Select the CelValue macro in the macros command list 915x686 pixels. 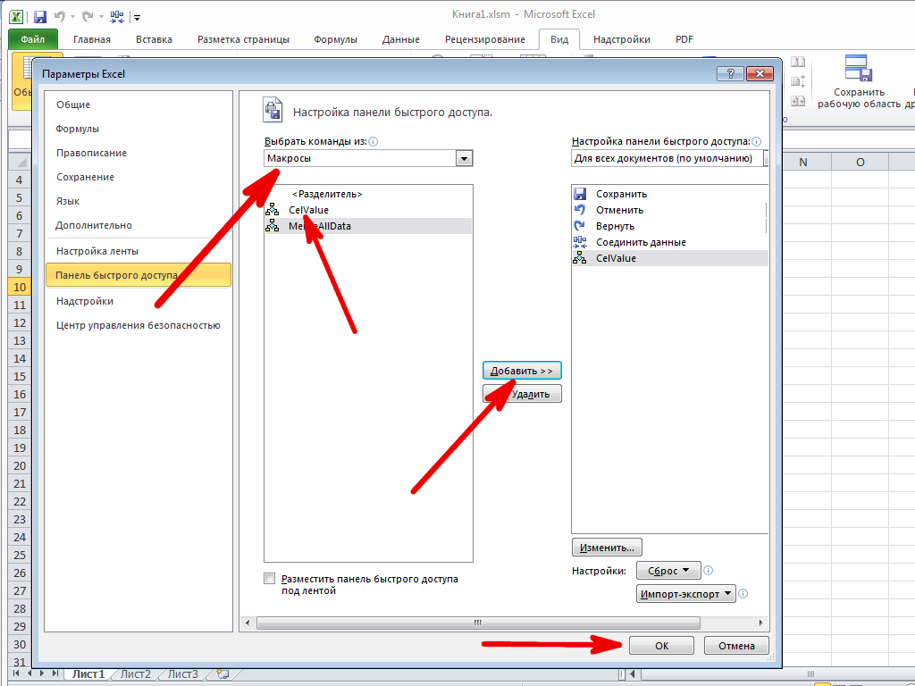click(x=367, y=210)
